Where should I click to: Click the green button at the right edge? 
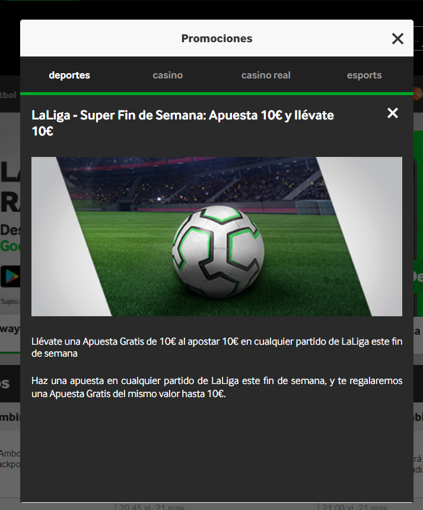click(418, 276)
